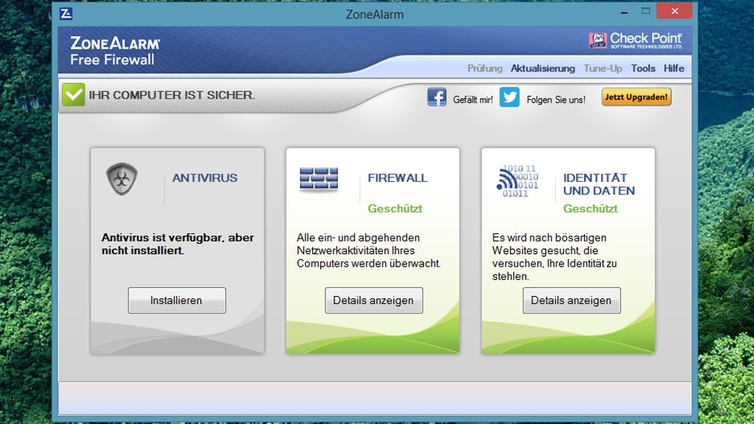The height and width of the screenshot is (424, 754).
Task: Click the ZoneAlarm Z icon in title bar
Action: 66,13
